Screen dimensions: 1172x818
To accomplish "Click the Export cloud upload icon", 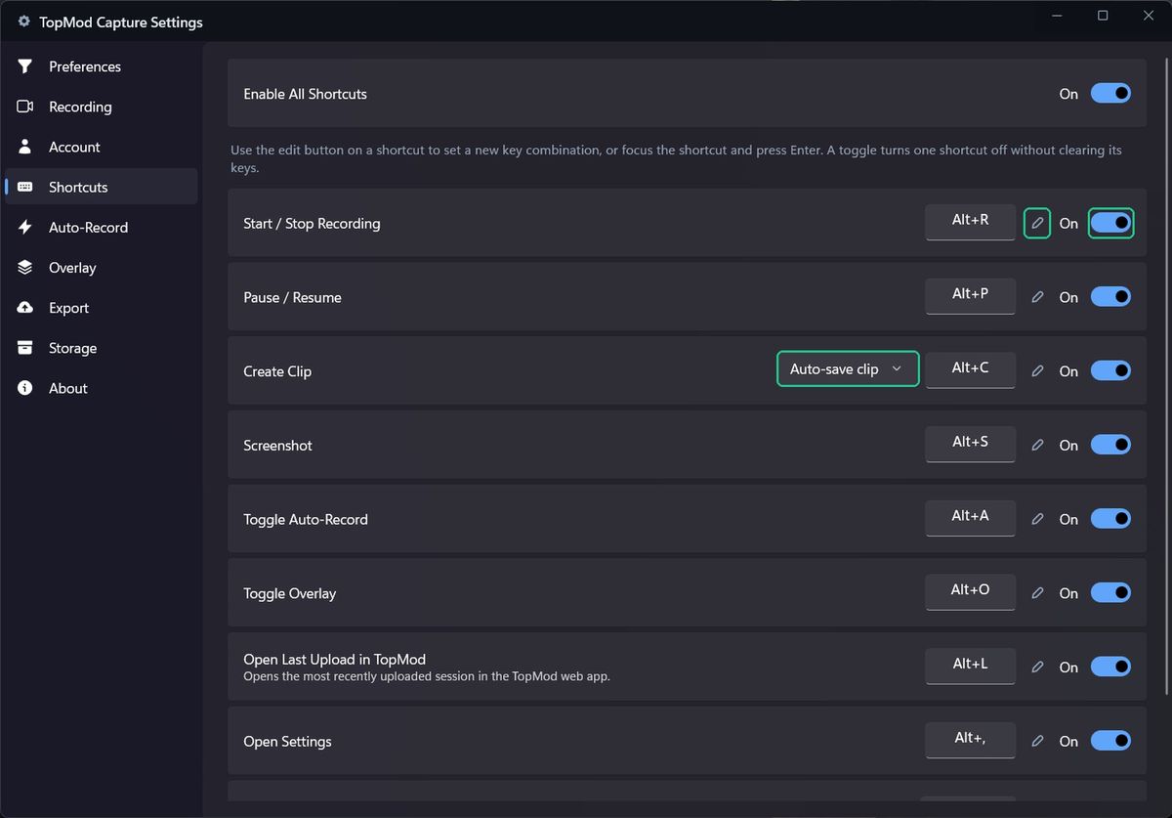I will (x=25, y=308).
